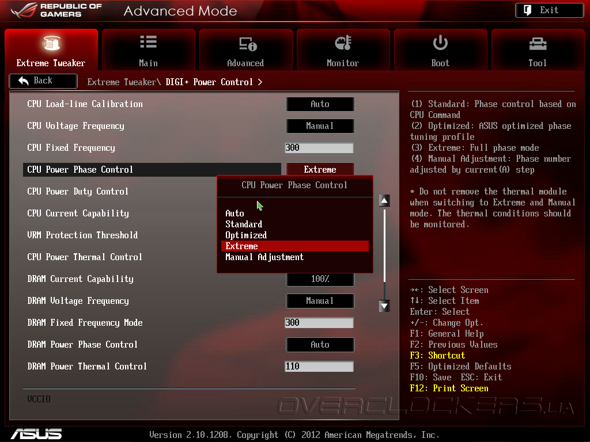Click the scroll up arrow

[384, 201]
